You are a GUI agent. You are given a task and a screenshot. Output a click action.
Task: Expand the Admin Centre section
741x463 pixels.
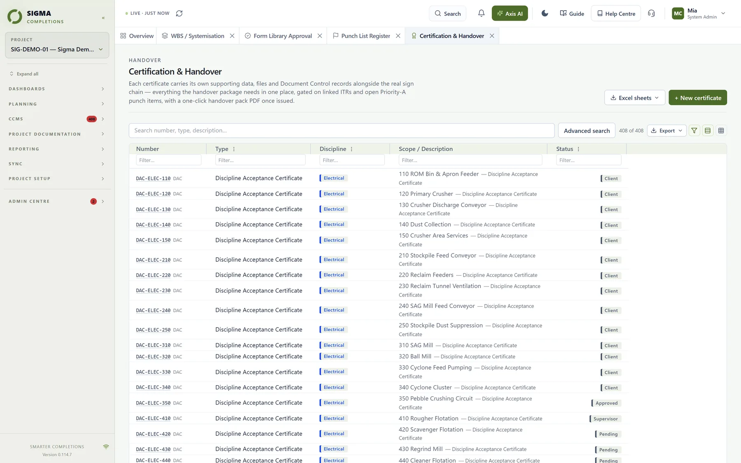pyautogui.click(x=57, y=201)
